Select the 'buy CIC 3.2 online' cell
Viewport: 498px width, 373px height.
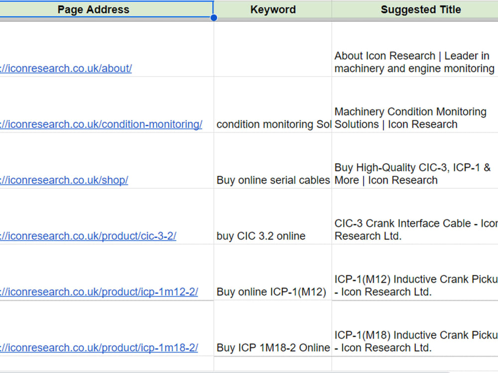coord(273,216)
